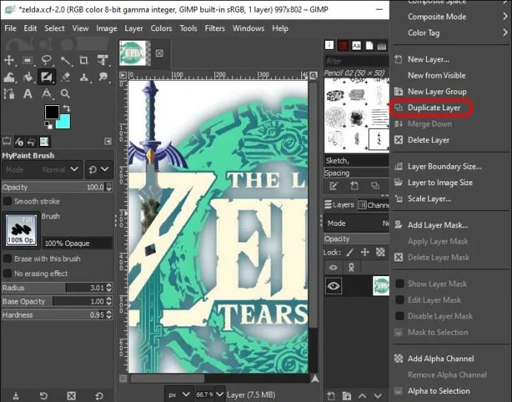Expand the Composite Mode submenu
Image resolution: width=512 pixels, height=402 pixels.
[x=450, y=16]
